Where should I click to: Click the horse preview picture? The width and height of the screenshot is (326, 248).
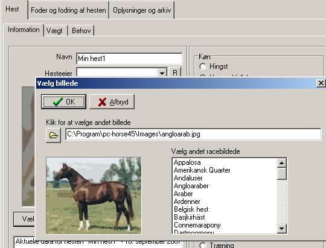point(94,196)
